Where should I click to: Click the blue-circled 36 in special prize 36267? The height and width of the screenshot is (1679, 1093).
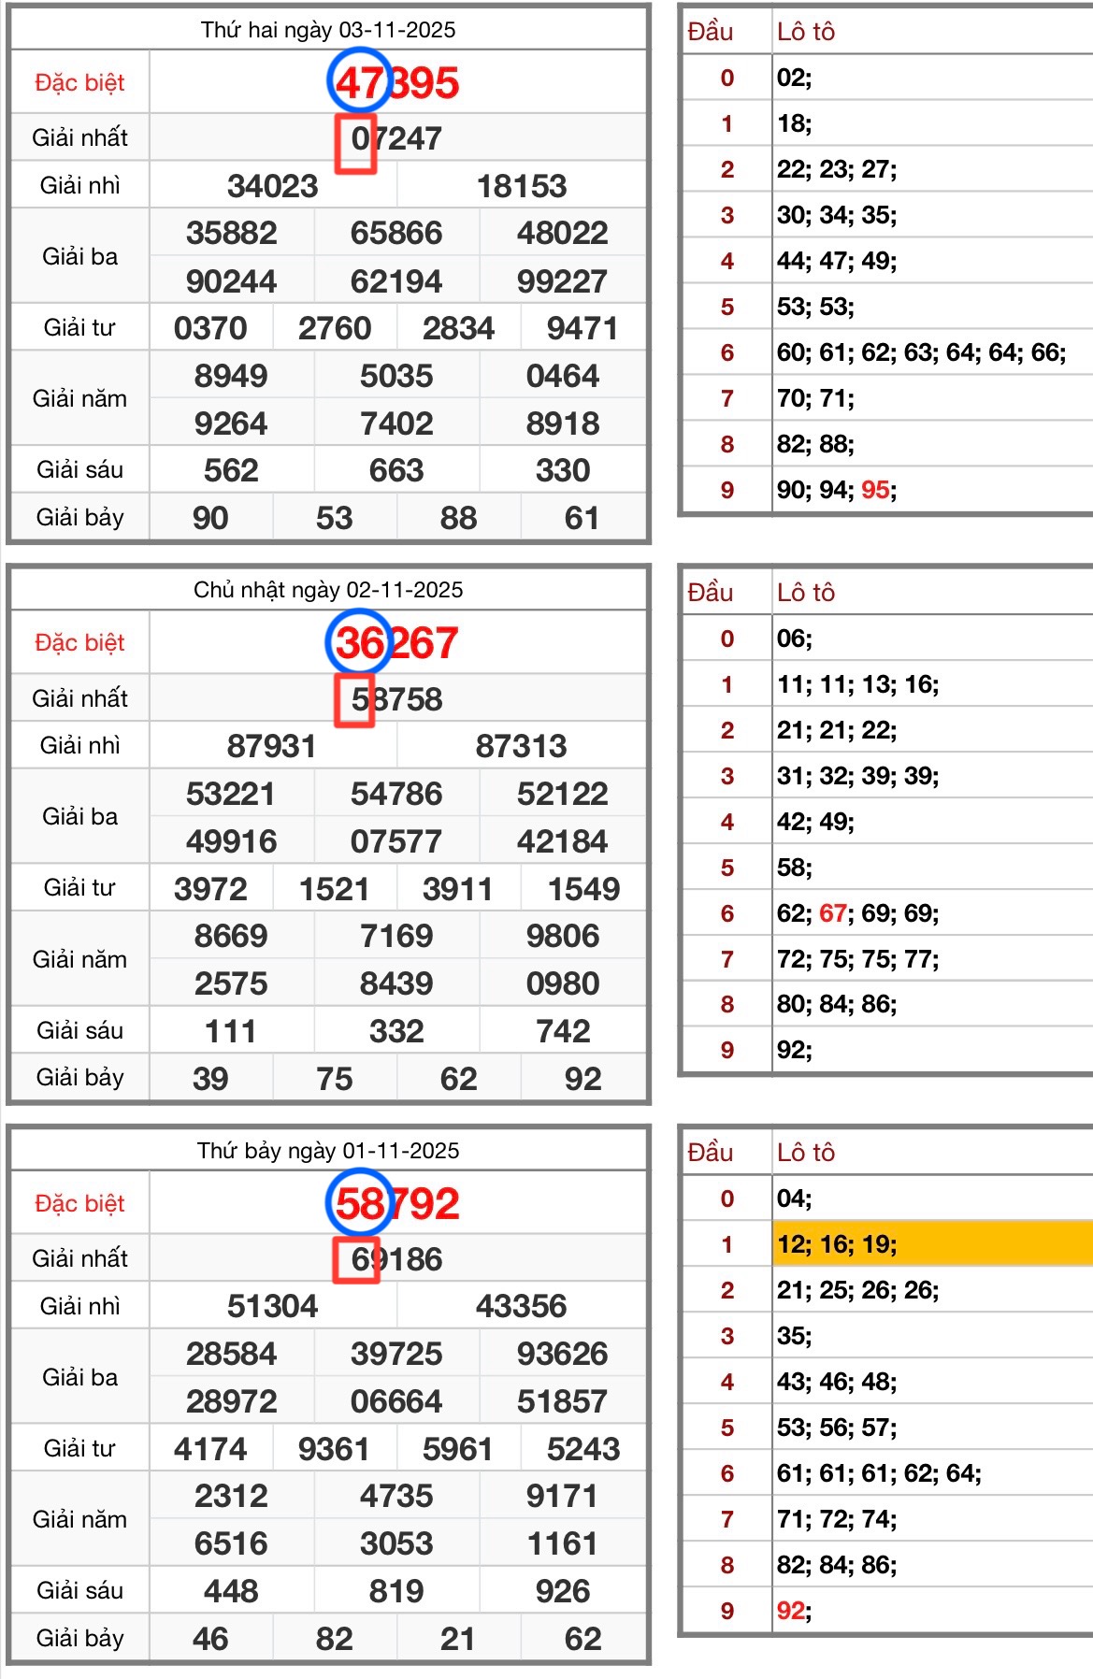[x=358, y=643]
